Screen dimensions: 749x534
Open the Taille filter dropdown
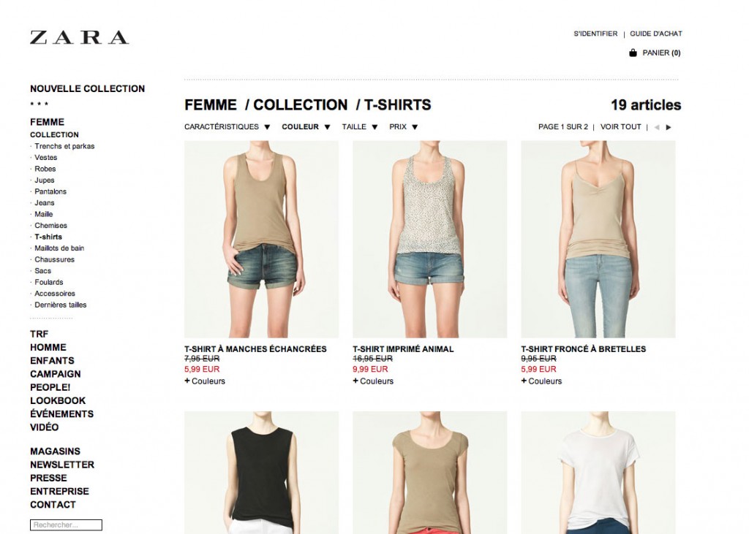(360, 126)
